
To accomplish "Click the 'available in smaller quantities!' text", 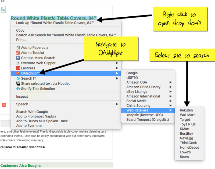I will 23,147.
